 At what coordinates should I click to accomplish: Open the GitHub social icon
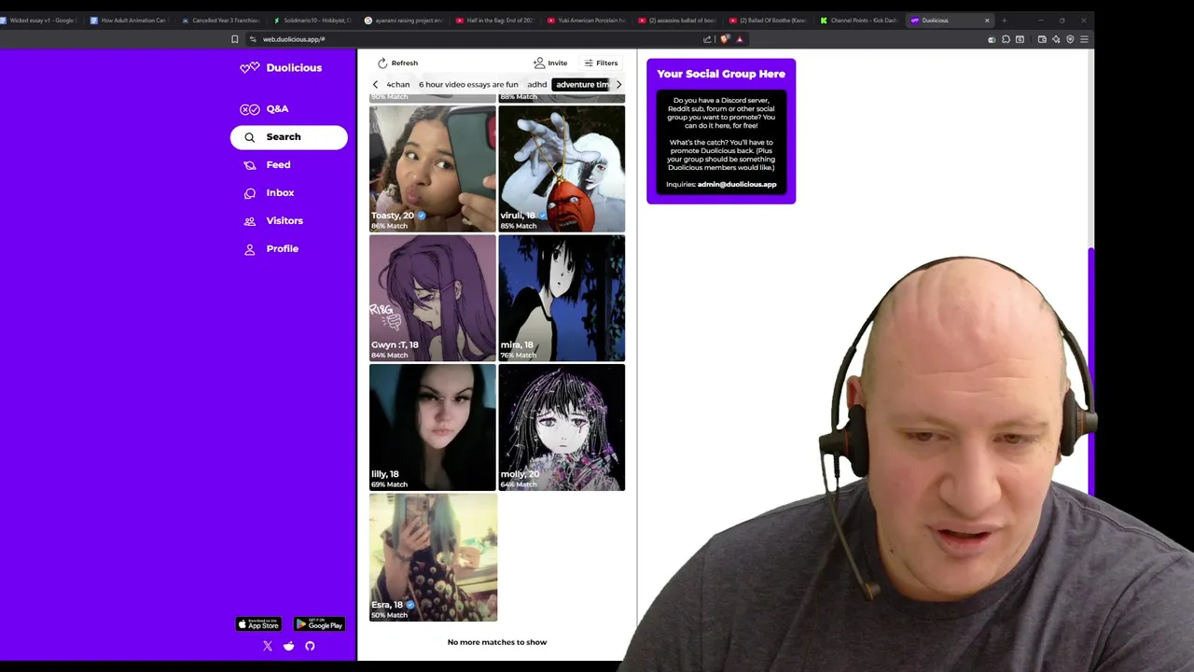pos(310,646)
